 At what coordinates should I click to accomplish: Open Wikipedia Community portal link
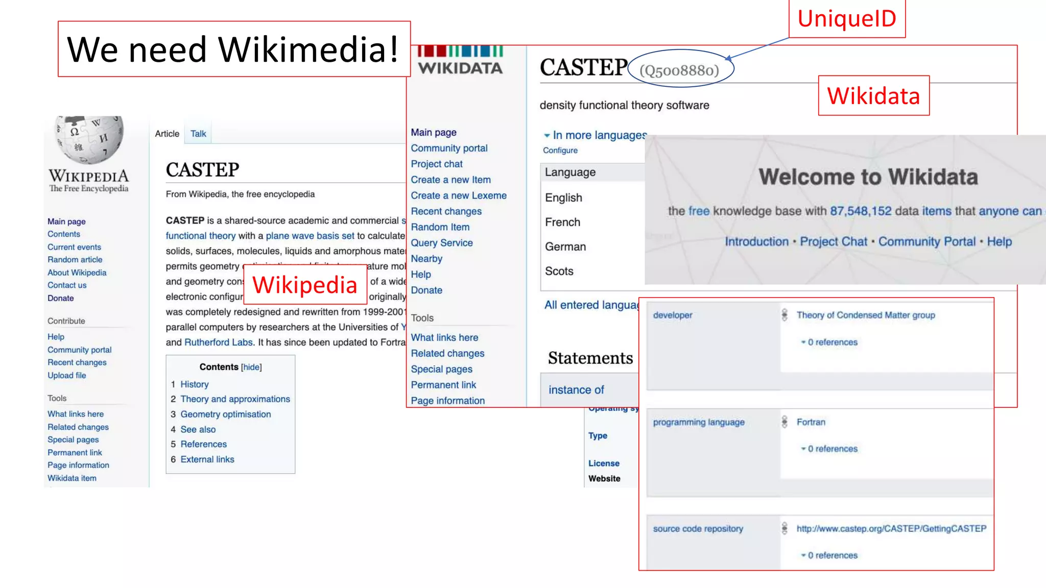tap(80, 350)
